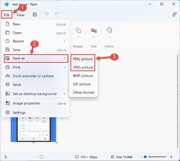Choose Open from the File menu
This screenshot has height=161, width=180.
tap(36, 33)
